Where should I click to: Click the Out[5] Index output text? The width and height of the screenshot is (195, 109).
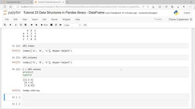(x=47, y=63)
